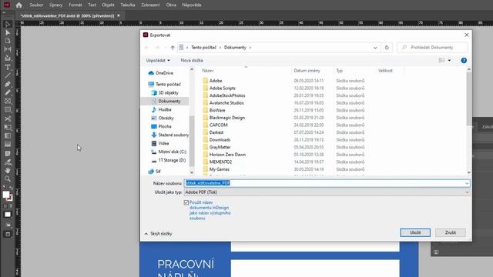Open the dialog help icon
Image resolution: width=493 pixels, height=277 pixels.
[x=464, y=60]
